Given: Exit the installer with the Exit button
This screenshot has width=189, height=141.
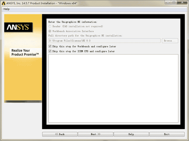Looking at the screenshot, I should [167, 134].
